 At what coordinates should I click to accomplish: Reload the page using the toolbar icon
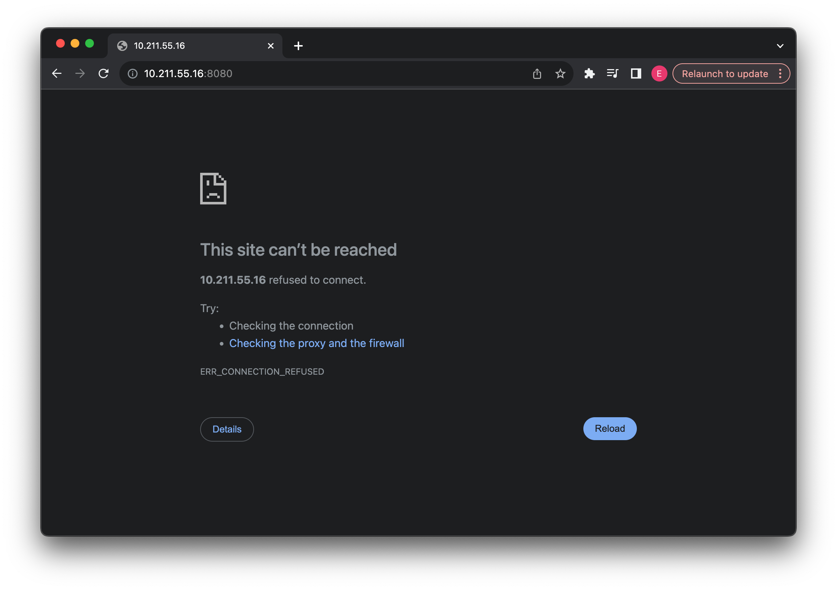103,73
